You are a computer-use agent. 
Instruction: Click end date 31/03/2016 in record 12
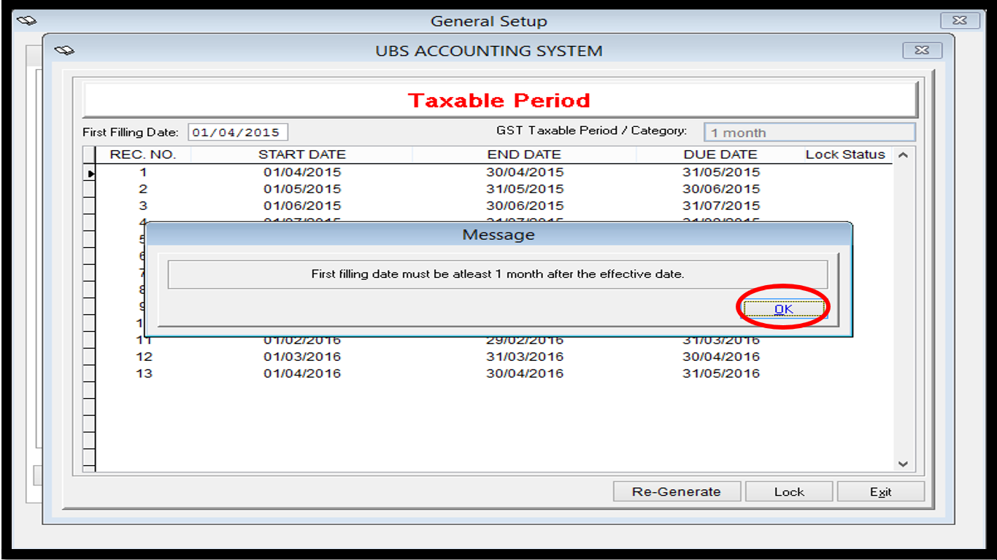tap(525, 357)
